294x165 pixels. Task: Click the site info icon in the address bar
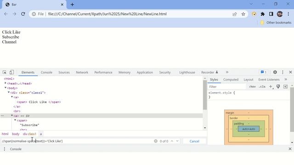(34, 14)
